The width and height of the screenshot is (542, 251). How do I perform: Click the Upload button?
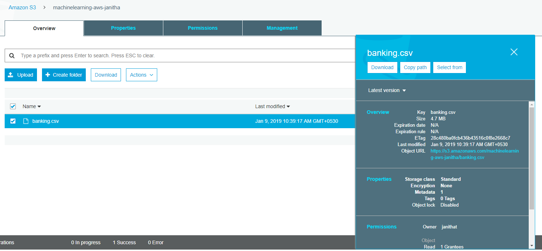(21, 75)
